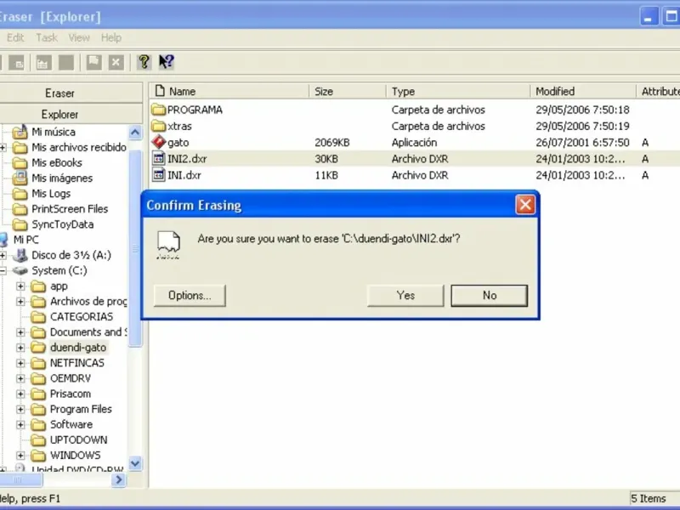Image resolution: width=680 pixels, height=510 pixels.
Task: Click the red gato application icon
Action: pyautogui.click(x=159, y=142)
